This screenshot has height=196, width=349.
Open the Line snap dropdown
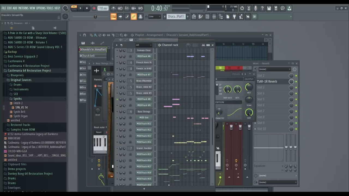(154, 17)
